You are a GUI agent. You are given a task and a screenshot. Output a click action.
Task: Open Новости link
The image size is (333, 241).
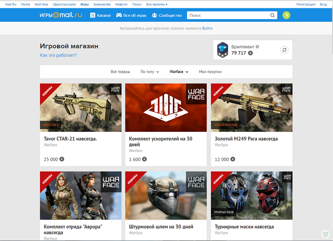coord(121,4)
